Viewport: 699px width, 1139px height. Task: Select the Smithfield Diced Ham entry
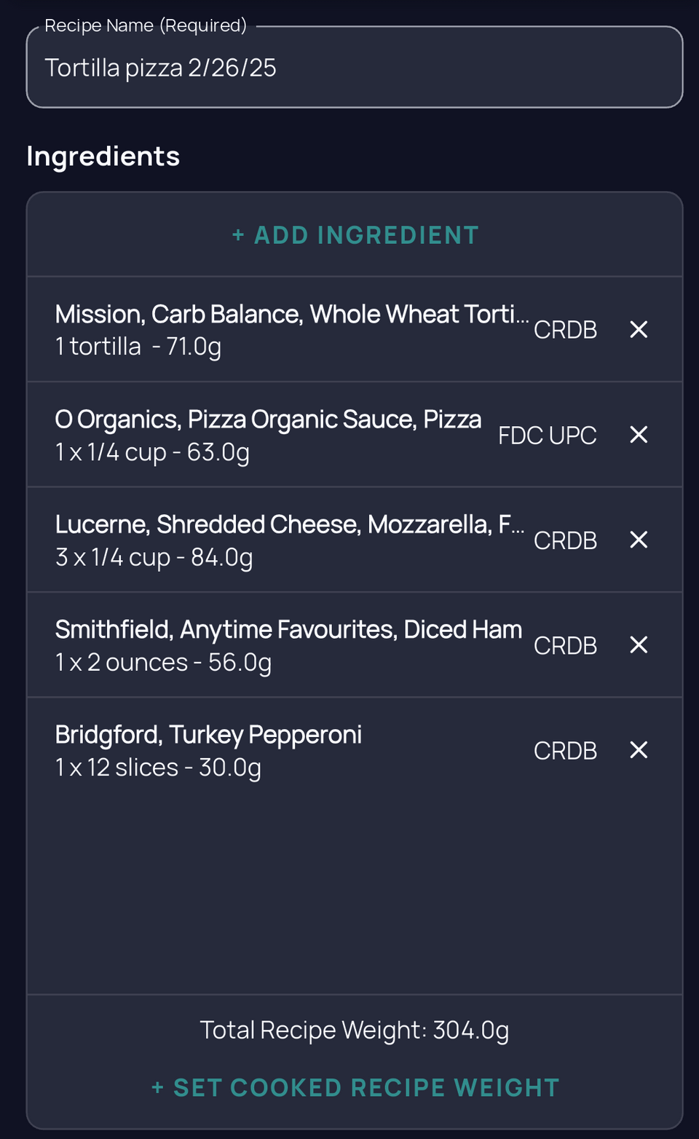pos(288,645)
